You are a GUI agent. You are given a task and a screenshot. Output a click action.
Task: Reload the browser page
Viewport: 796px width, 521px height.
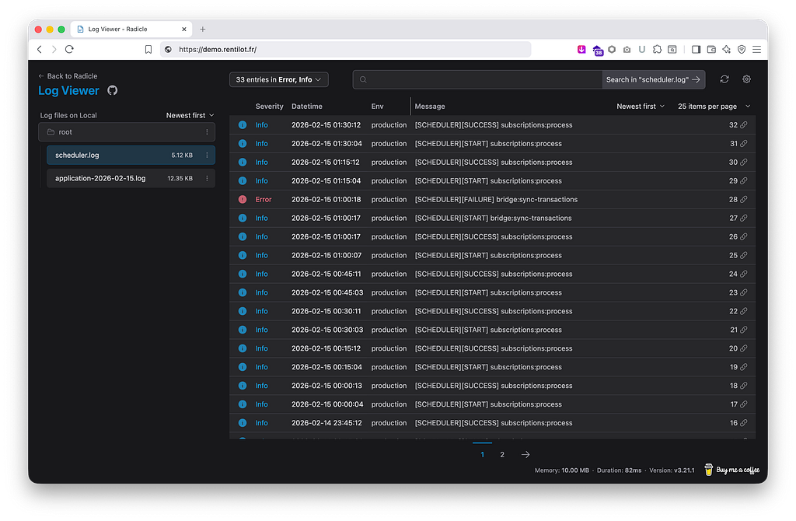[69, 49]
